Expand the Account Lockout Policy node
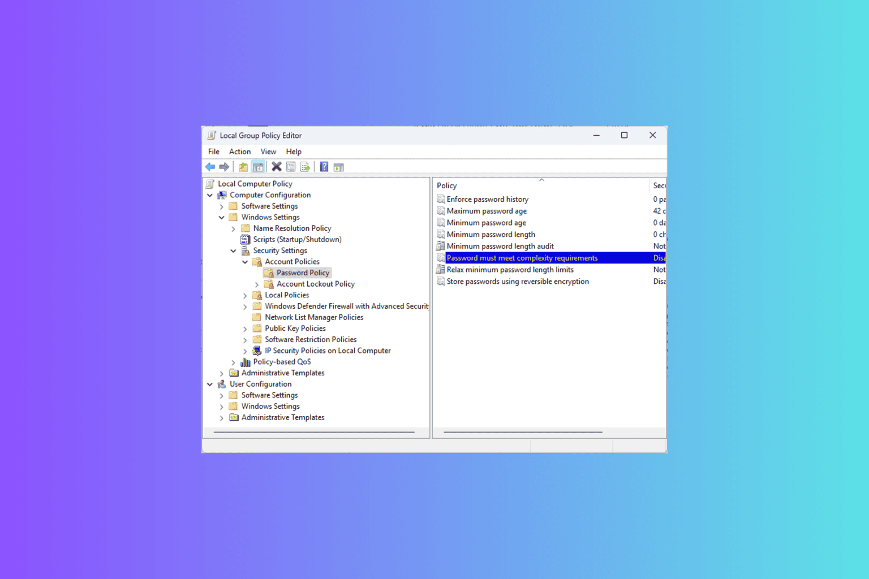The image size is (869, 579). click(257, 284)
